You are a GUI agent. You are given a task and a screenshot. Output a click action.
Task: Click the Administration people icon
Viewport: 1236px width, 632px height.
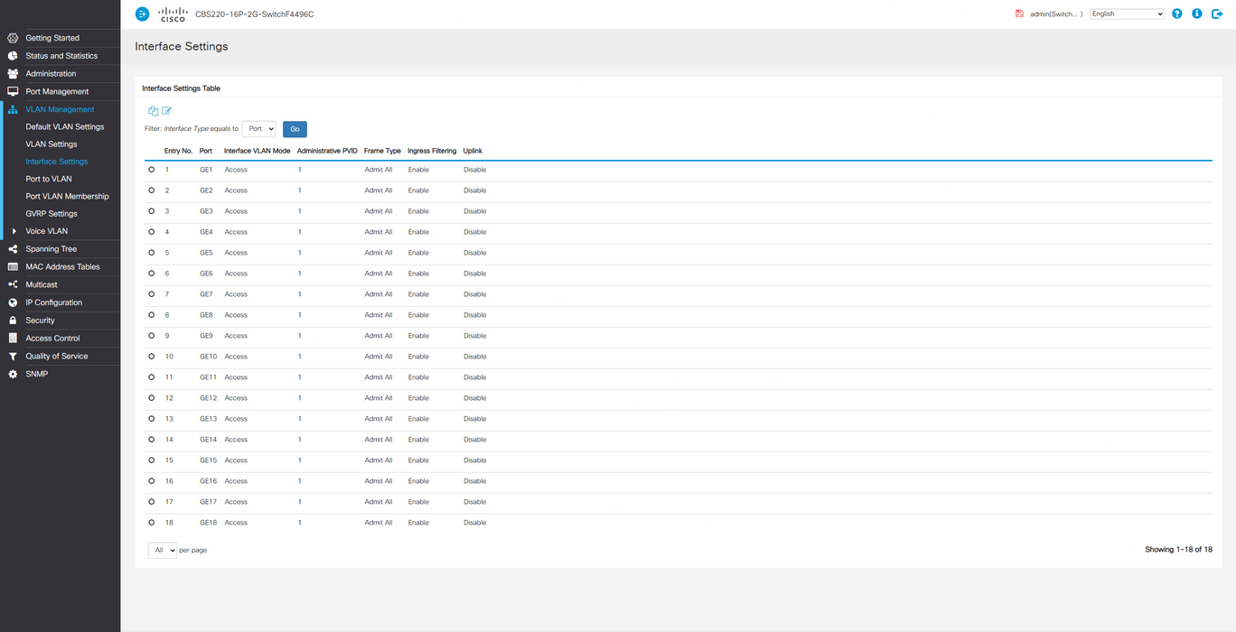[13, 74]
